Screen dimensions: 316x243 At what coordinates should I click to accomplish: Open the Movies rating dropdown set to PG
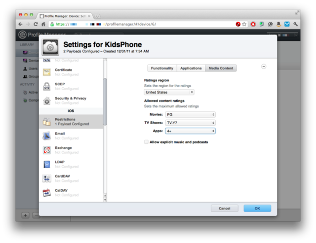click(190, 114)
